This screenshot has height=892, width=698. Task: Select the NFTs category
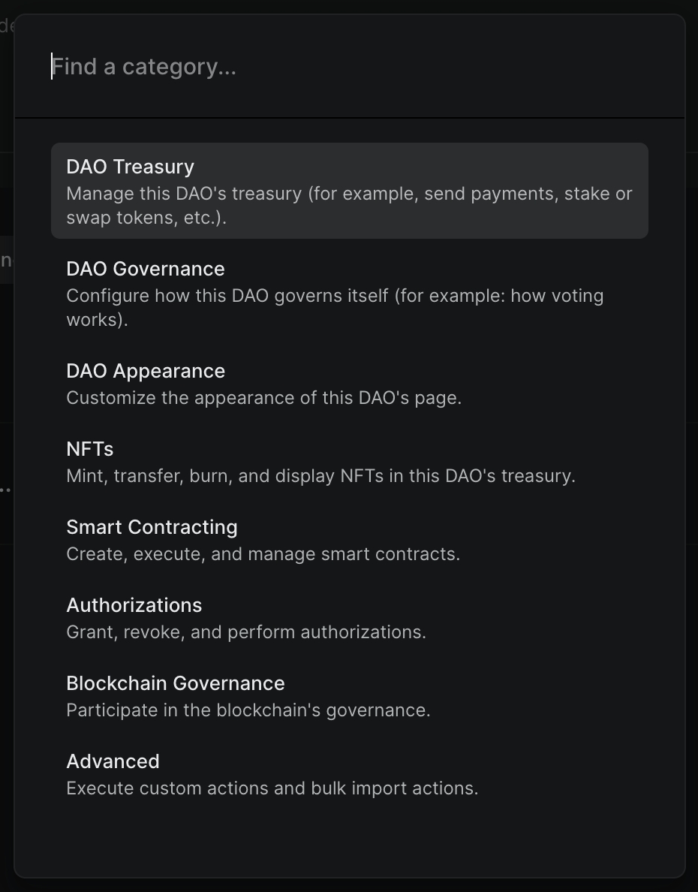pyautogui.click(x=90, y=449)
